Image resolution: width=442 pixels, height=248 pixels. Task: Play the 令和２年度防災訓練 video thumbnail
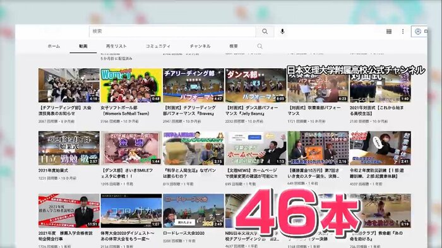click(380, 148)
